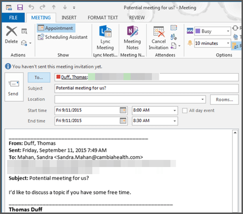The image size is (243, 214).
Task: Switch to the MEETING tab
Action: 41,17
